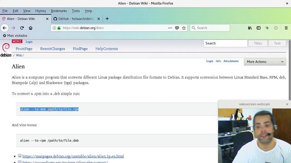291x163 pixels.
Task: Click the vokoscreen webcam video preview
Action: (255, 136)
